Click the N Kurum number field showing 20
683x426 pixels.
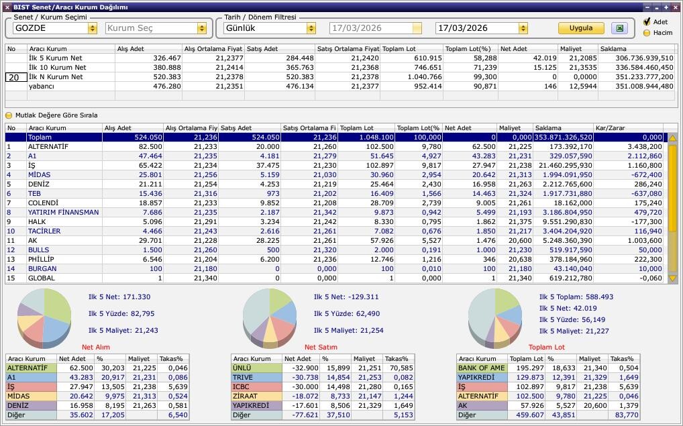pos(16,77)
